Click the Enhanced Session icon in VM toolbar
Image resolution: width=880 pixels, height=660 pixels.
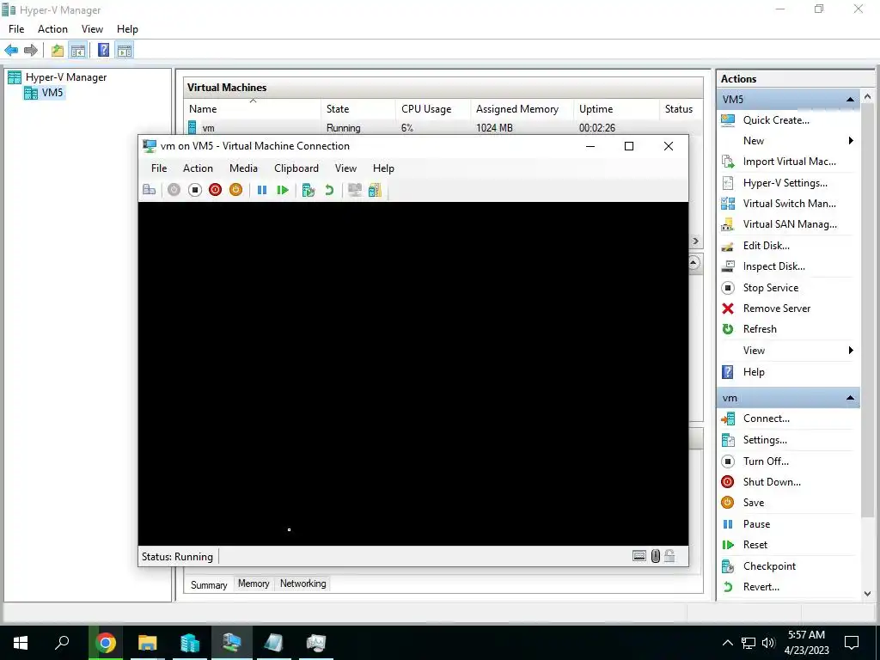click(x=355, y=190)
